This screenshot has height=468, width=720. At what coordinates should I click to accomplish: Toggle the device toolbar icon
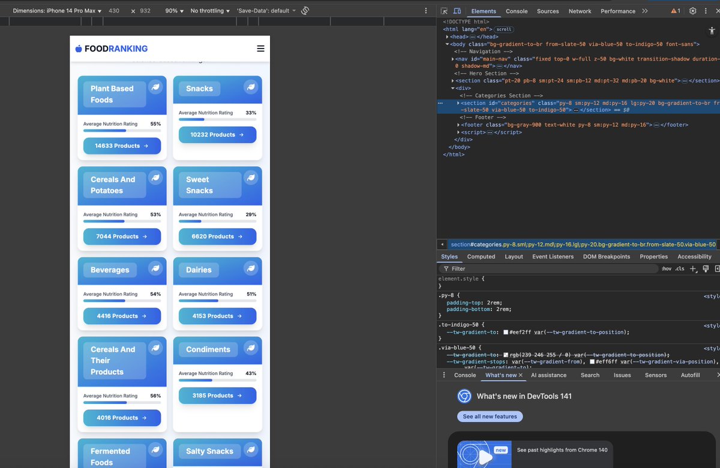point(457,11)
